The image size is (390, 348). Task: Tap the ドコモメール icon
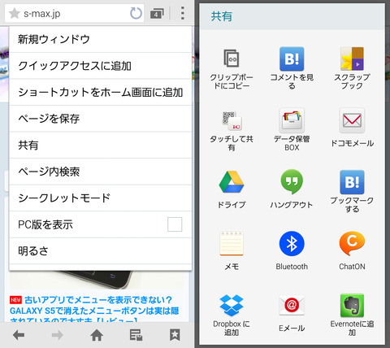point(352,120)
